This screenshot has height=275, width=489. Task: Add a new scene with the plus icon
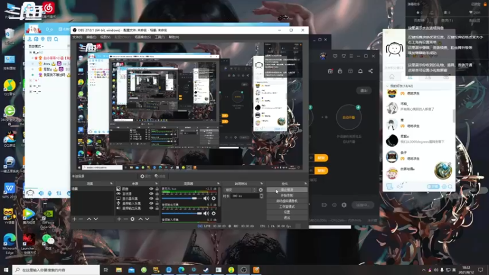tap(74, 219)
